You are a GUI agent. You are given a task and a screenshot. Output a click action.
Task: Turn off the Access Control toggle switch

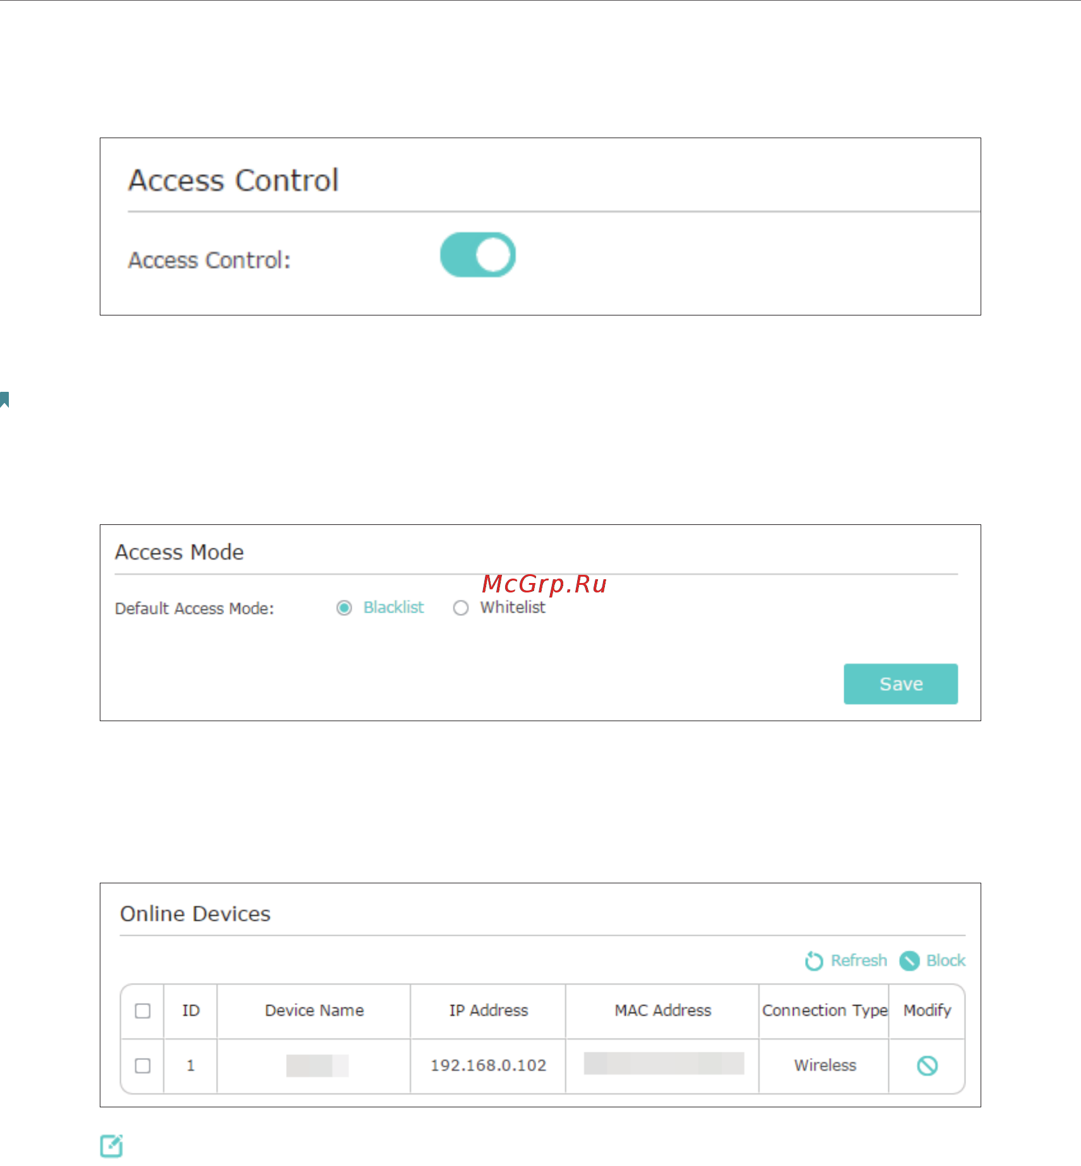(478, 255)
